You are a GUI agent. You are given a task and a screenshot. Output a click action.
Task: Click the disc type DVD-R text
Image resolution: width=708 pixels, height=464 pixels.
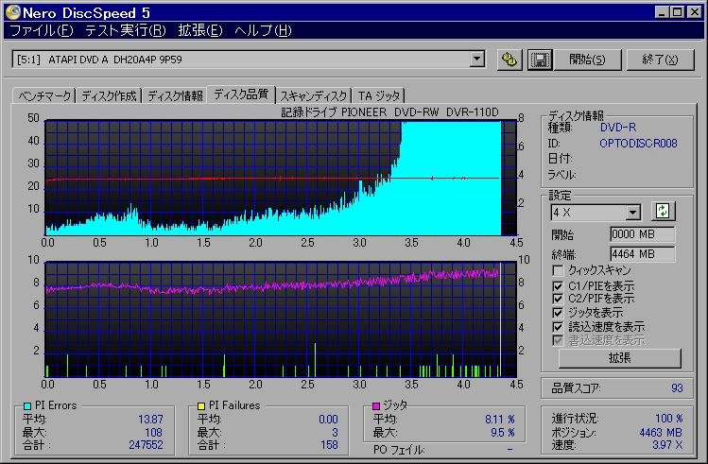[618, 128]
